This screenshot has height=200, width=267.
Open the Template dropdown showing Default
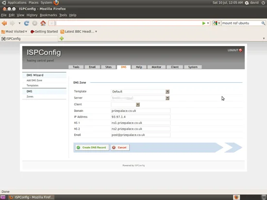coord(140,92)
